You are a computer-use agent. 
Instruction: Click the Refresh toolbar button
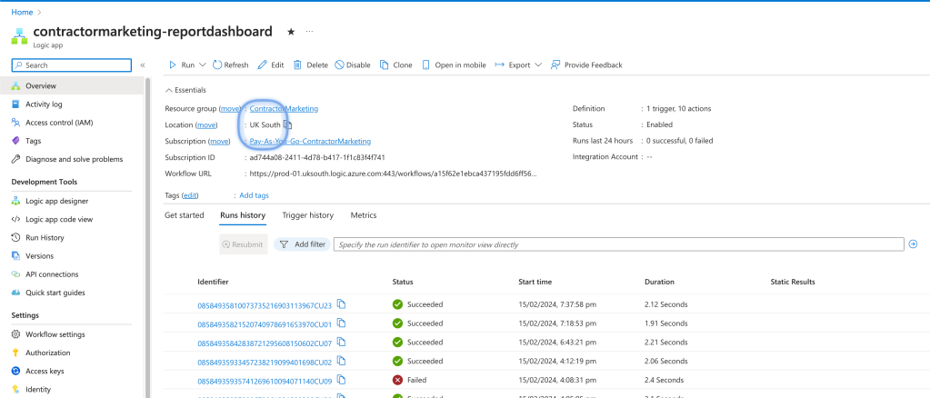coord(231,65)
